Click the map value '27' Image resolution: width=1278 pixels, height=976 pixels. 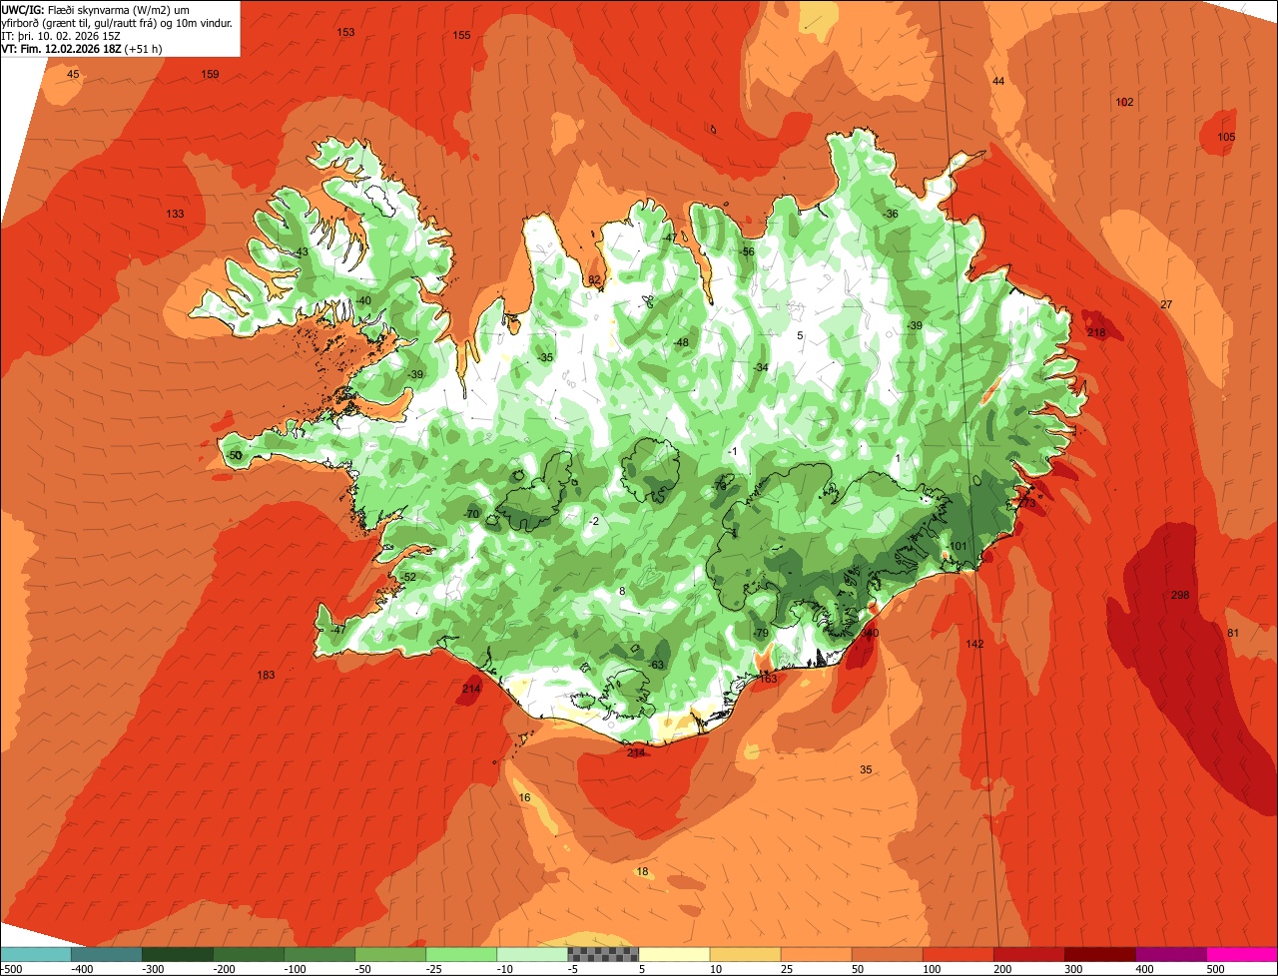pos(1166,304)
